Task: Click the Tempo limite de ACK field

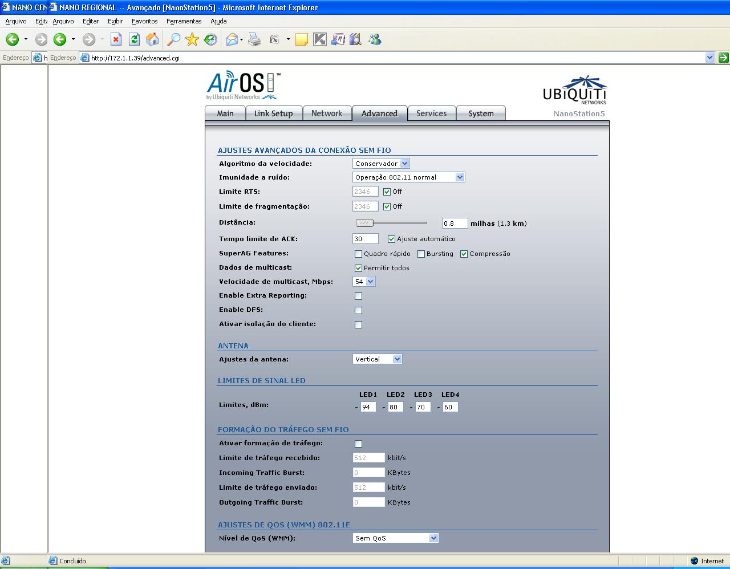Action: pos(366,239)
